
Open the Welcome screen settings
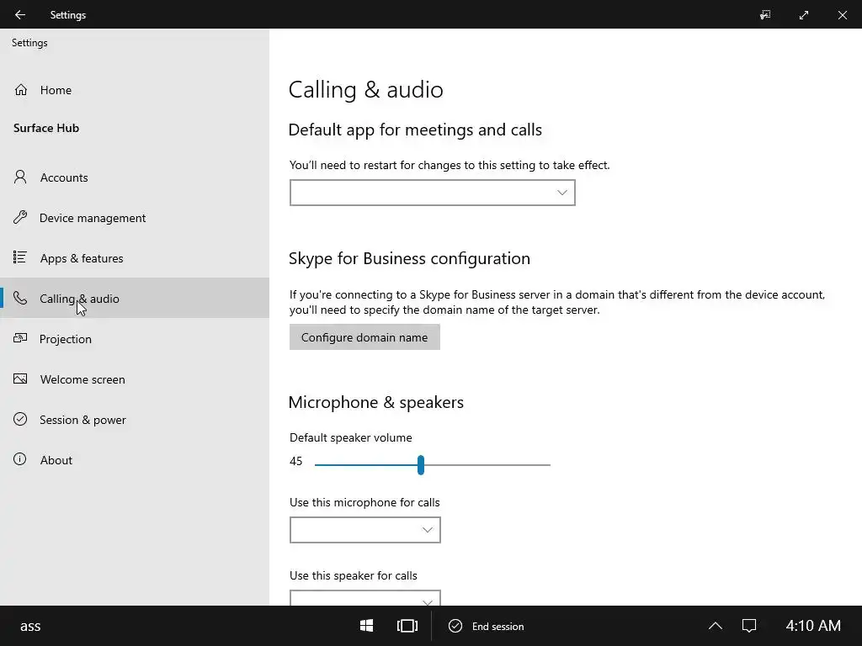pos(135,379)
